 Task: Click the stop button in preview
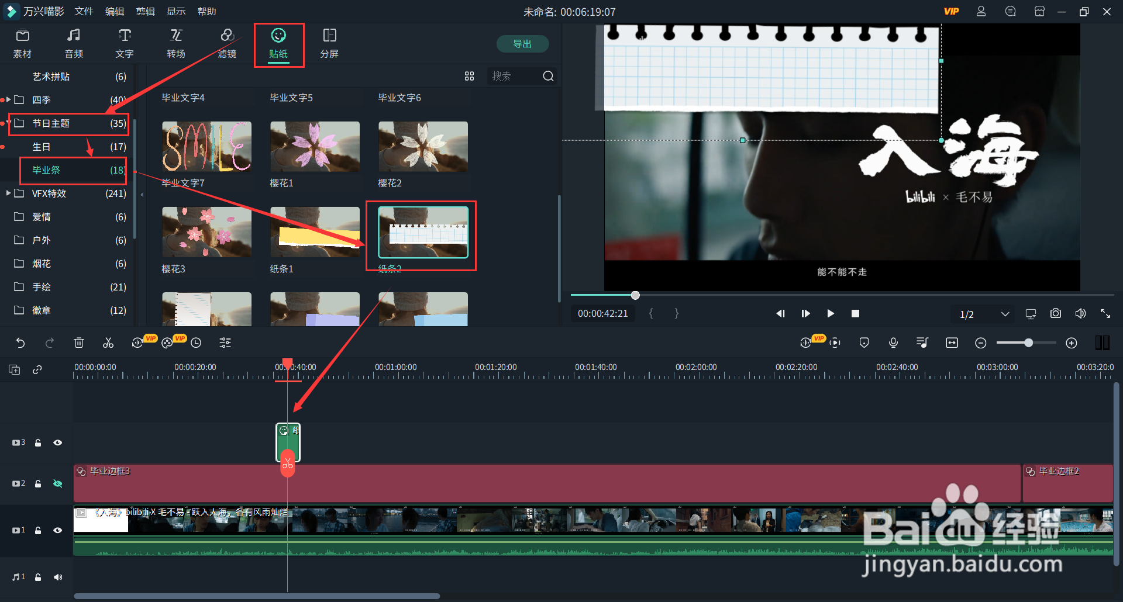pyautogui.click(x=855, y=314)
